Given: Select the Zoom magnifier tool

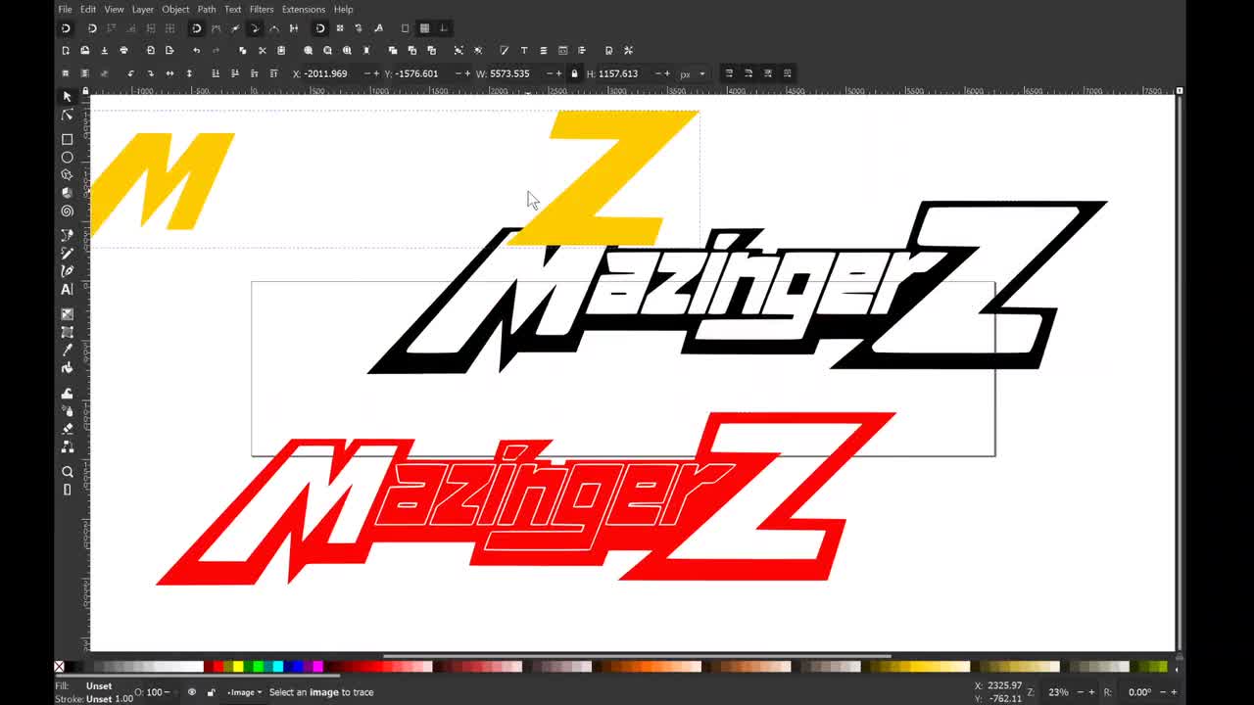Looking at the screenshot, I should (67, 472).
